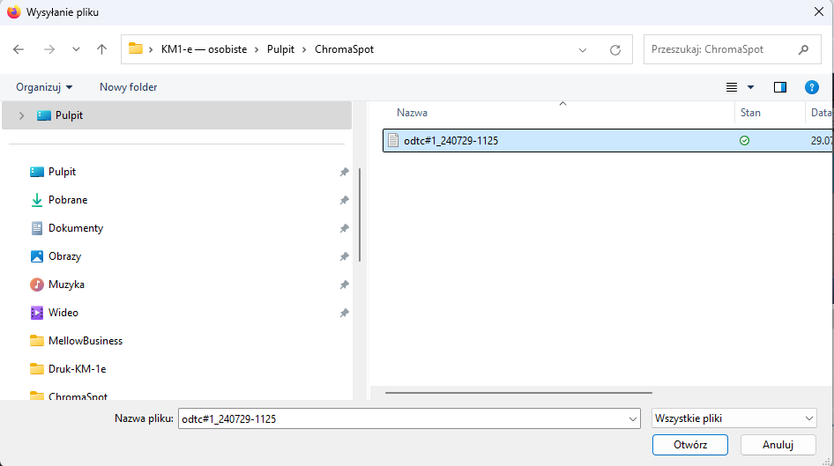Go up one folder level
The height and width of the screenshot is (466, 834).
point(101,49)
